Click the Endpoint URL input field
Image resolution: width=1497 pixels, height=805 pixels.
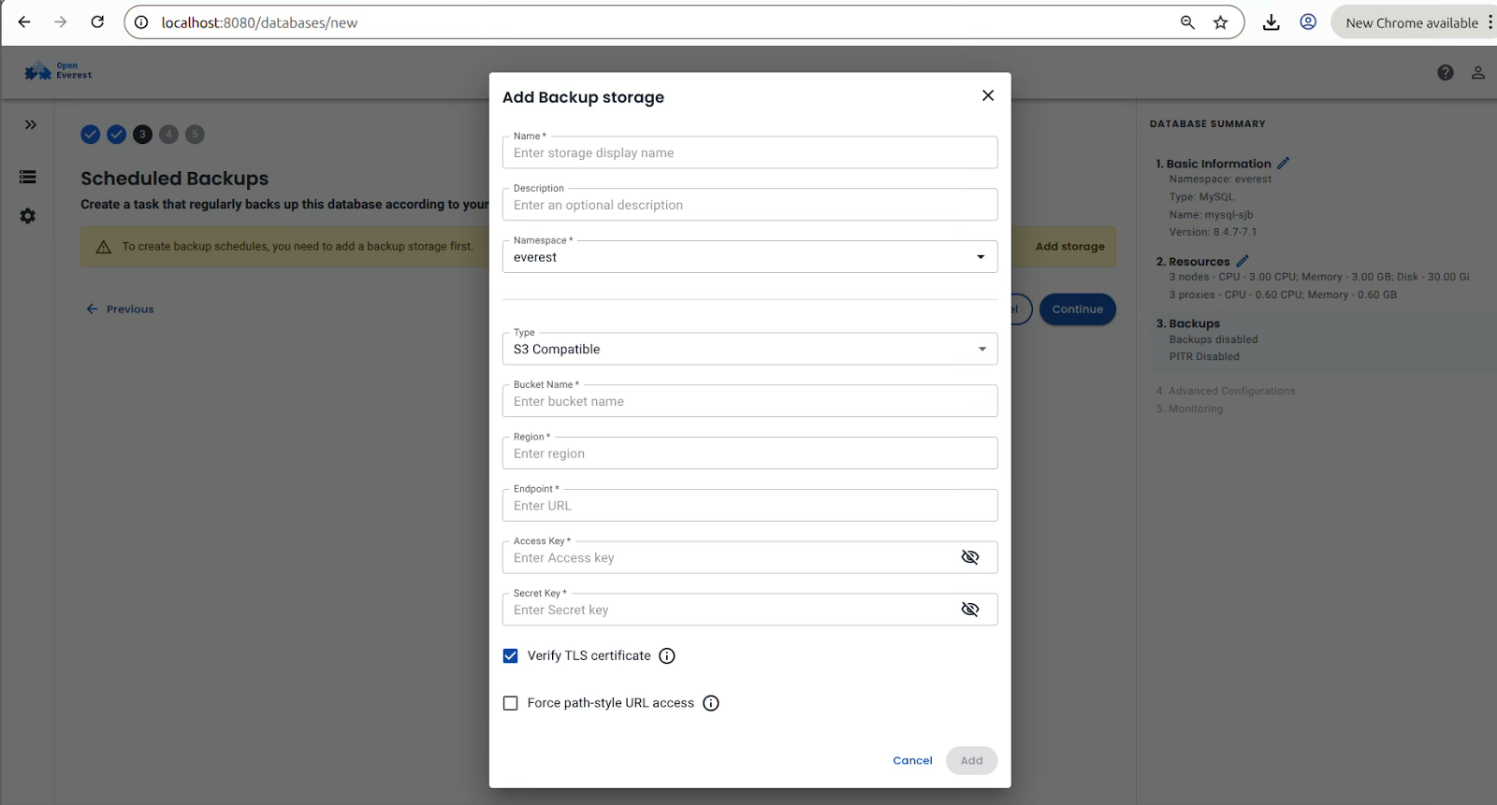pyautogui.click(x=748, y=506)
